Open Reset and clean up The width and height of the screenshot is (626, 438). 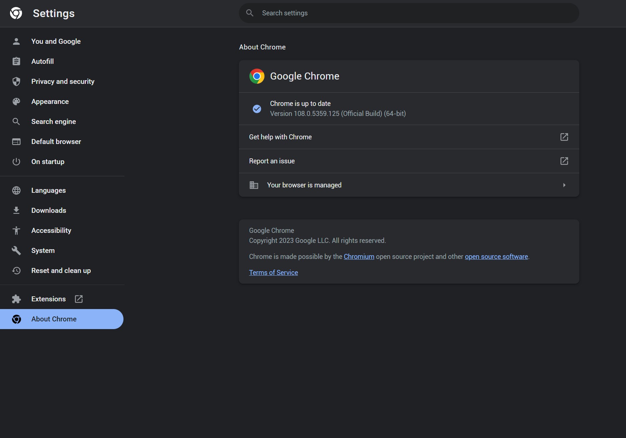point(62,271)
